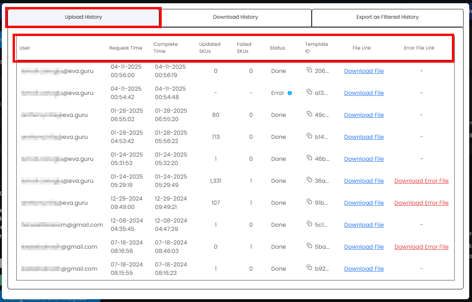
Task: Click complete time 07-18-2024 08:16:23
Action: (x=171, y=269)
